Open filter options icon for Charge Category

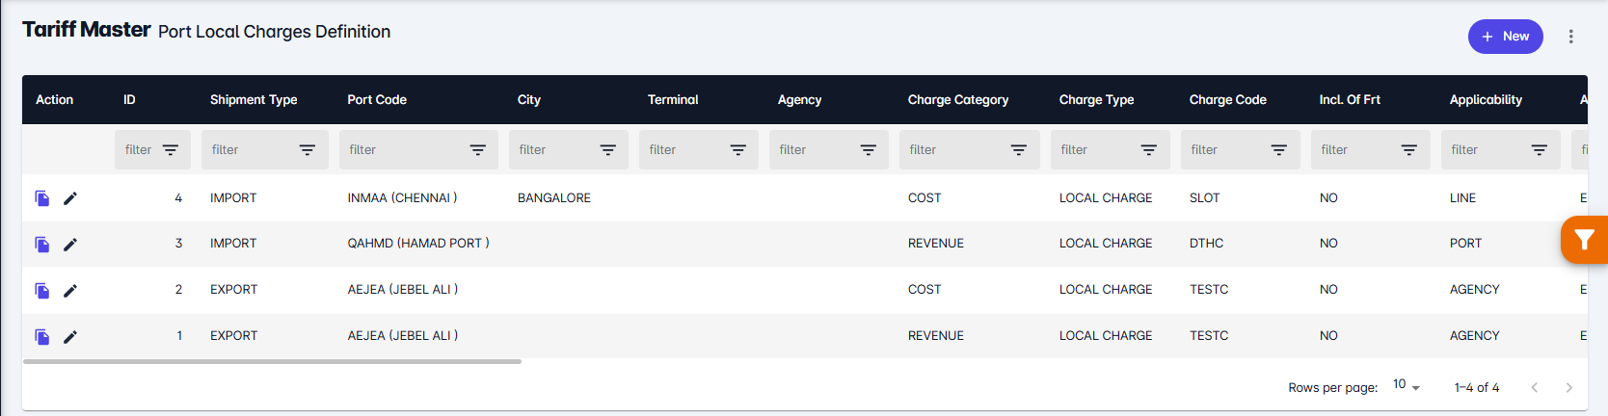point(1018,150)
